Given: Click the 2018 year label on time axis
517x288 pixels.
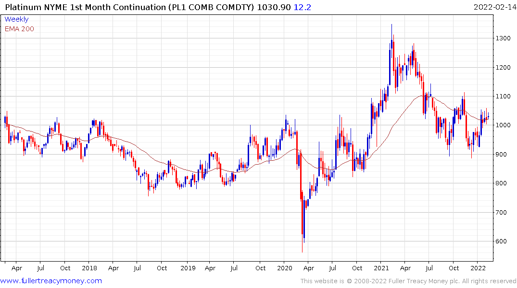Looking at the screenshot, I should tap(89, 268).
